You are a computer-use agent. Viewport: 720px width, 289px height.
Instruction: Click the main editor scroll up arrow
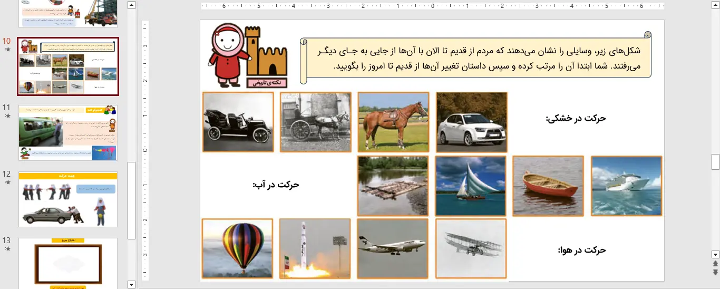[715, 5]
